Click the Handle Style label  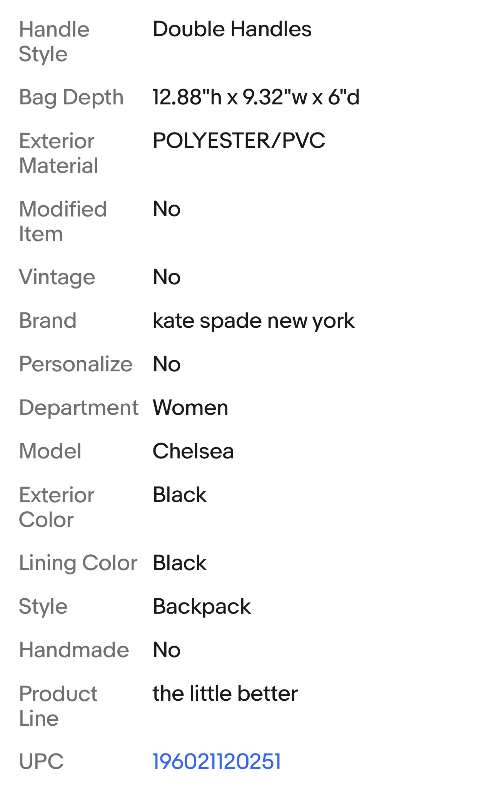point(54,42)
